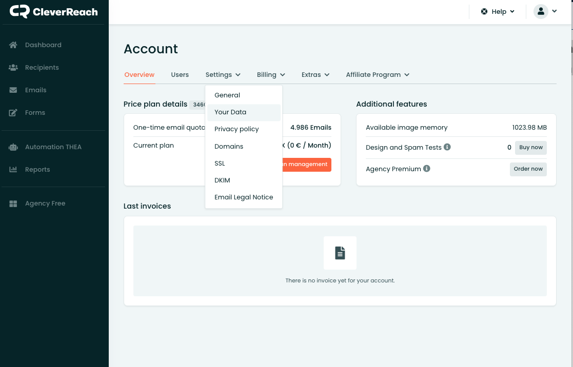573x367 pixels.
Task: Click the Forms pencil icon
Action: tap(12, 112)
